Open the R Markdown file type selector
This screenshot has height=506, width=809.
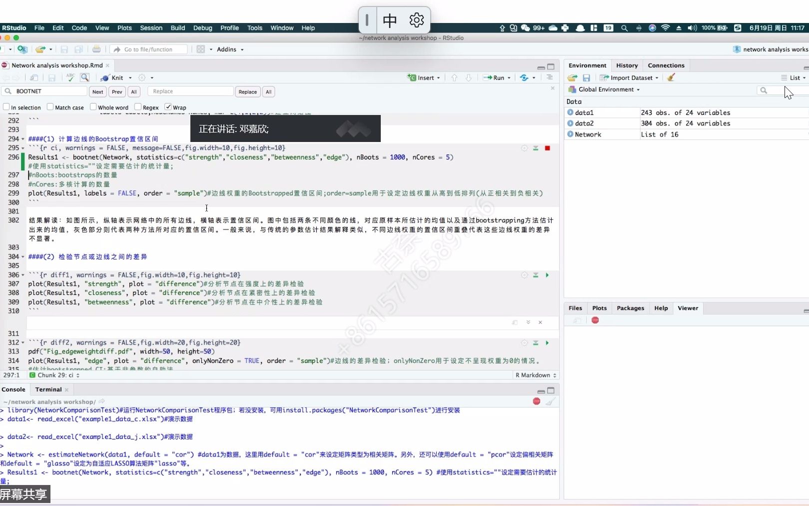(x=536, y=375)
